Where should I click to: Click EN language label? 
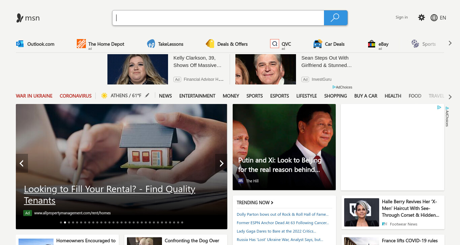[x=443, y=18]
